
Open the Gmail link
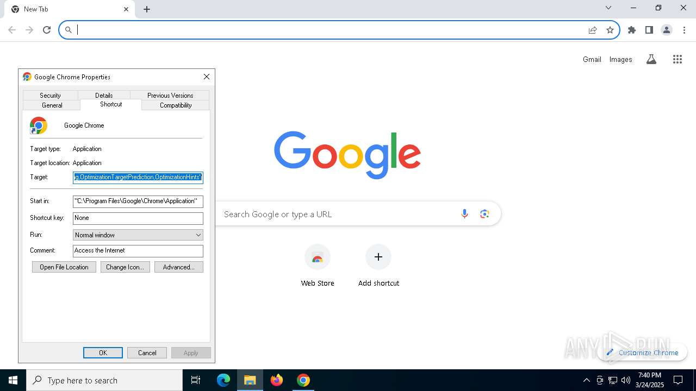pos(592,59)
